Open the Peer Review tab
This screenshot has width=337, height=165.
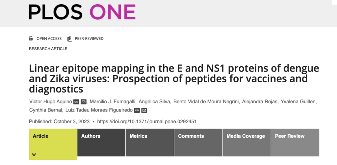pos(295,142)
